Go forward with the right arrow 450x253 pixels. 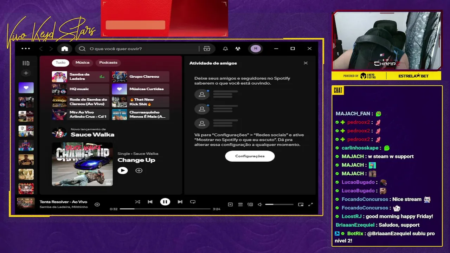[51, 48]
